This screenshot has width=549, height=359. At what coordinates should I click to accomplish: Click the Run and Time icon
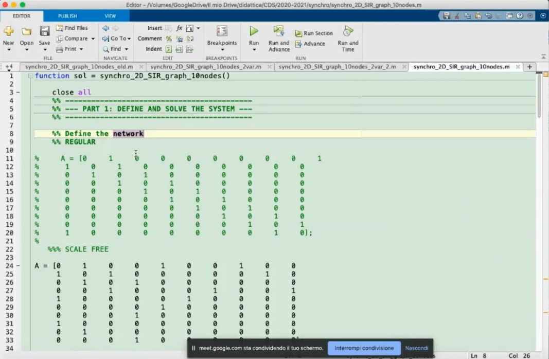(x=348, y=32)
